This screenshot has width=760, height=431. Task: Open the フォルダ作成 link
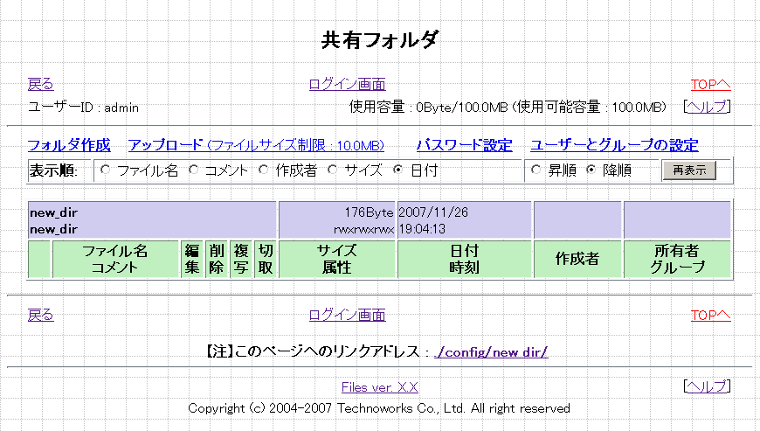coord(69,145)
